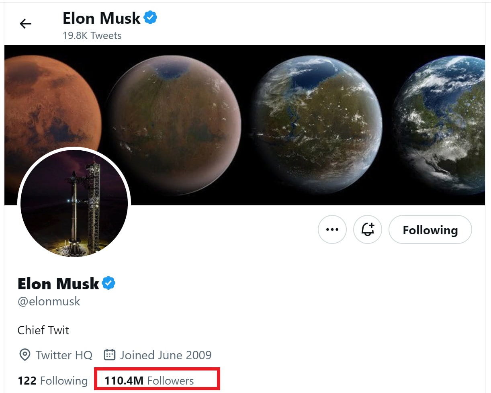Click the back arrow icon
The height and width of the screenshot is (393, 491).
25,24
